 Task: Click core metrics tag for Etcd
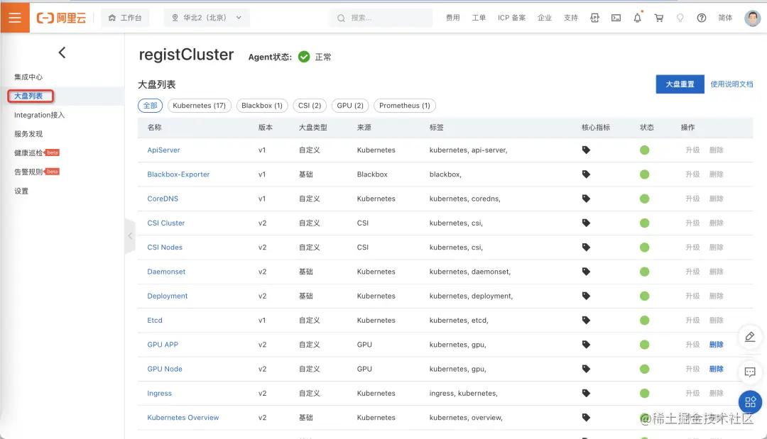point(586,321)
